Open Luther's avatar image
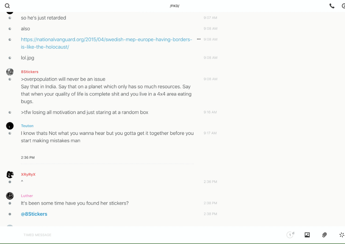The image size is (345, 244). (x=10, y=196)
